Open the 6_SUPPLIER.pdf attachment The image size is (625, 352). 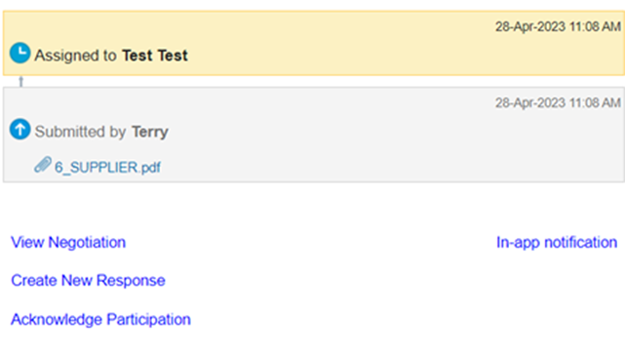click(107, 167)
